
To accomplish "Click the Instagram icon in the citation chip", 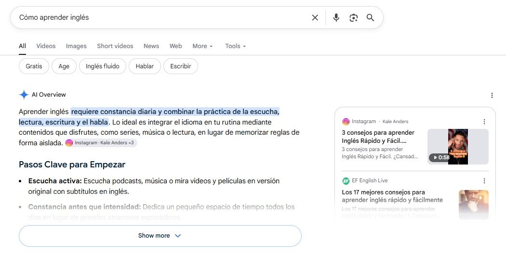I will click(x=69, y=143).
